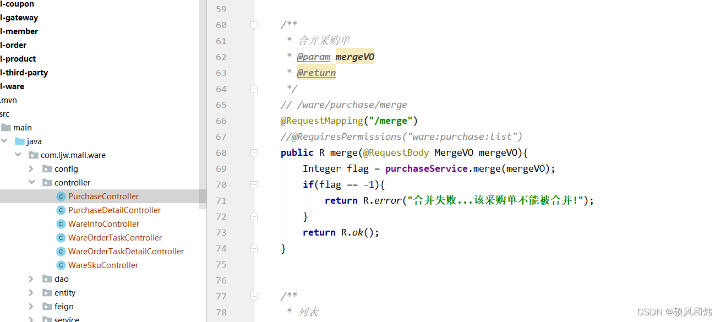This screenshot has width=721, height=322.
Task: Click the @return tag in Javadoc
Action: point(316,73)
